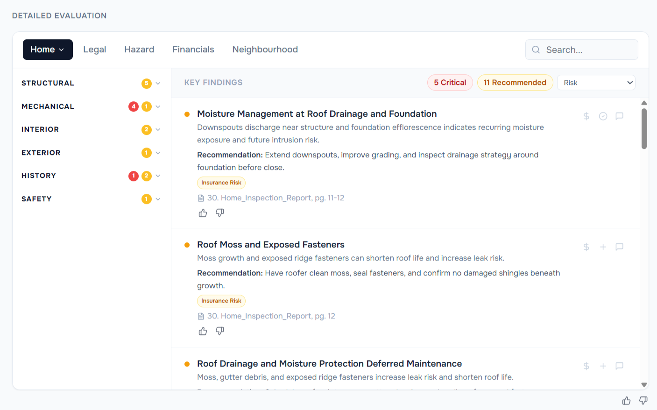Select the INTERIOR category label
This screenshot has height=410, width=657.
click(x=40, y=129)
